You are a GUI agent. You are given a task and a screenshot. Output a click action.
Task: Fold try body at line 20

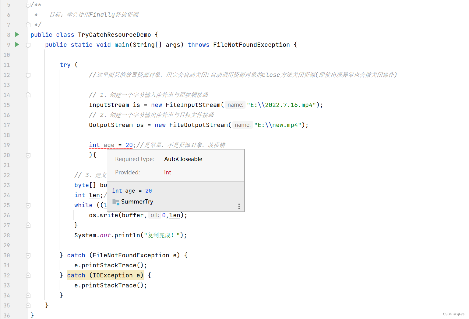pos(28,155)
